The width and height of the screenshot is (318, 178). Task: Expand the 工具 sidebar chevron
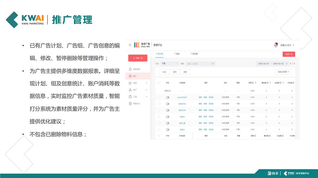point(146,97)
